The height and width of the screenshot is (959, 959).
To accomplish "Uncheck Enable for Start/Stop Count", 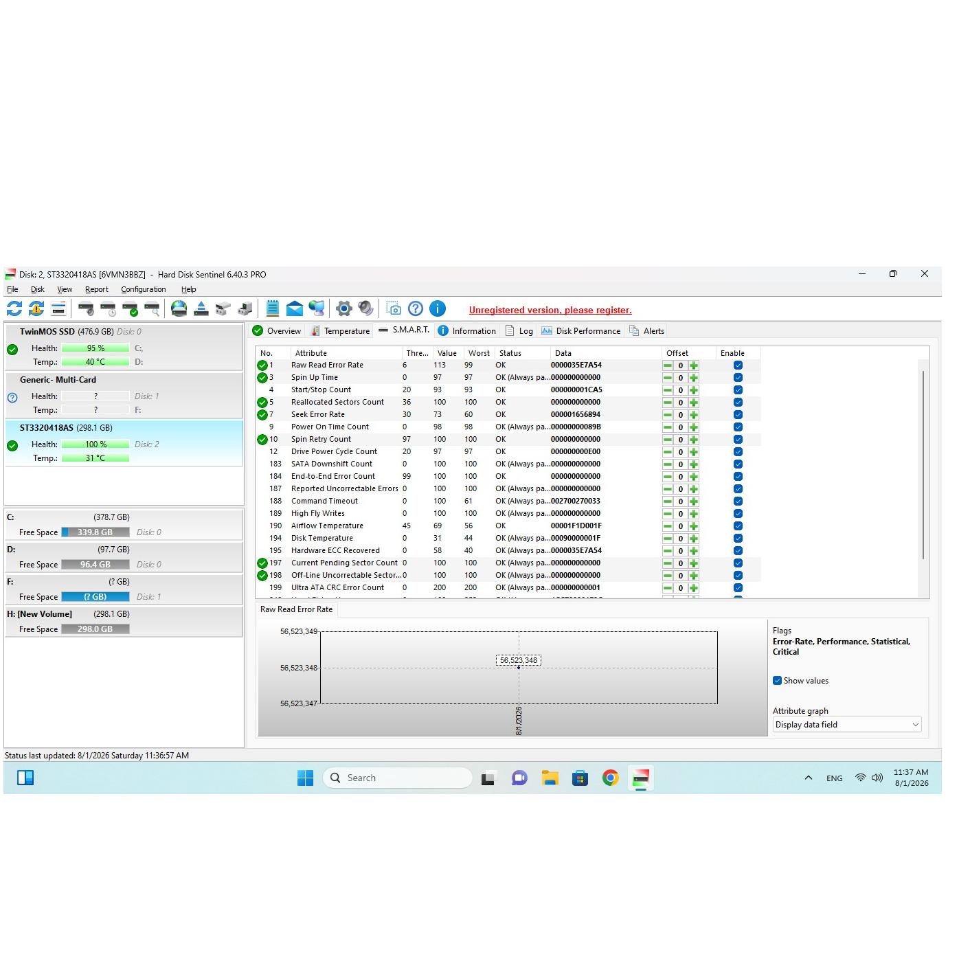I will [x=738, y=390].
